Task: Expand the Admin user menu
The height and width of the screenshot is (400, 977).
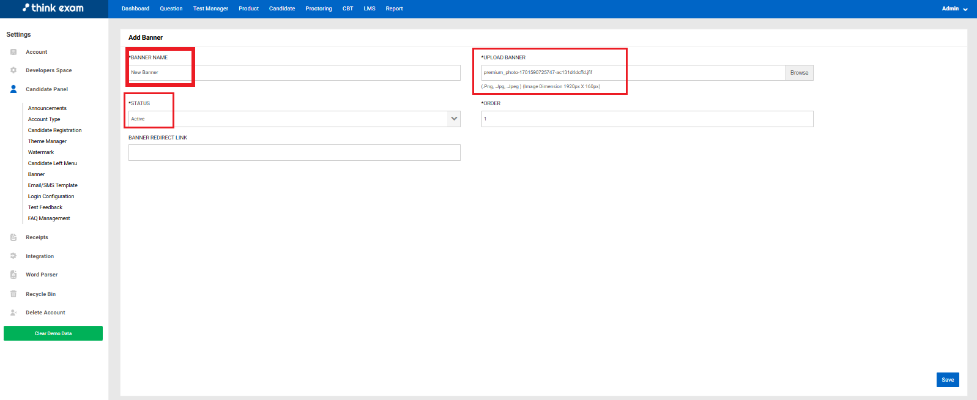Action: click(954, 9)
